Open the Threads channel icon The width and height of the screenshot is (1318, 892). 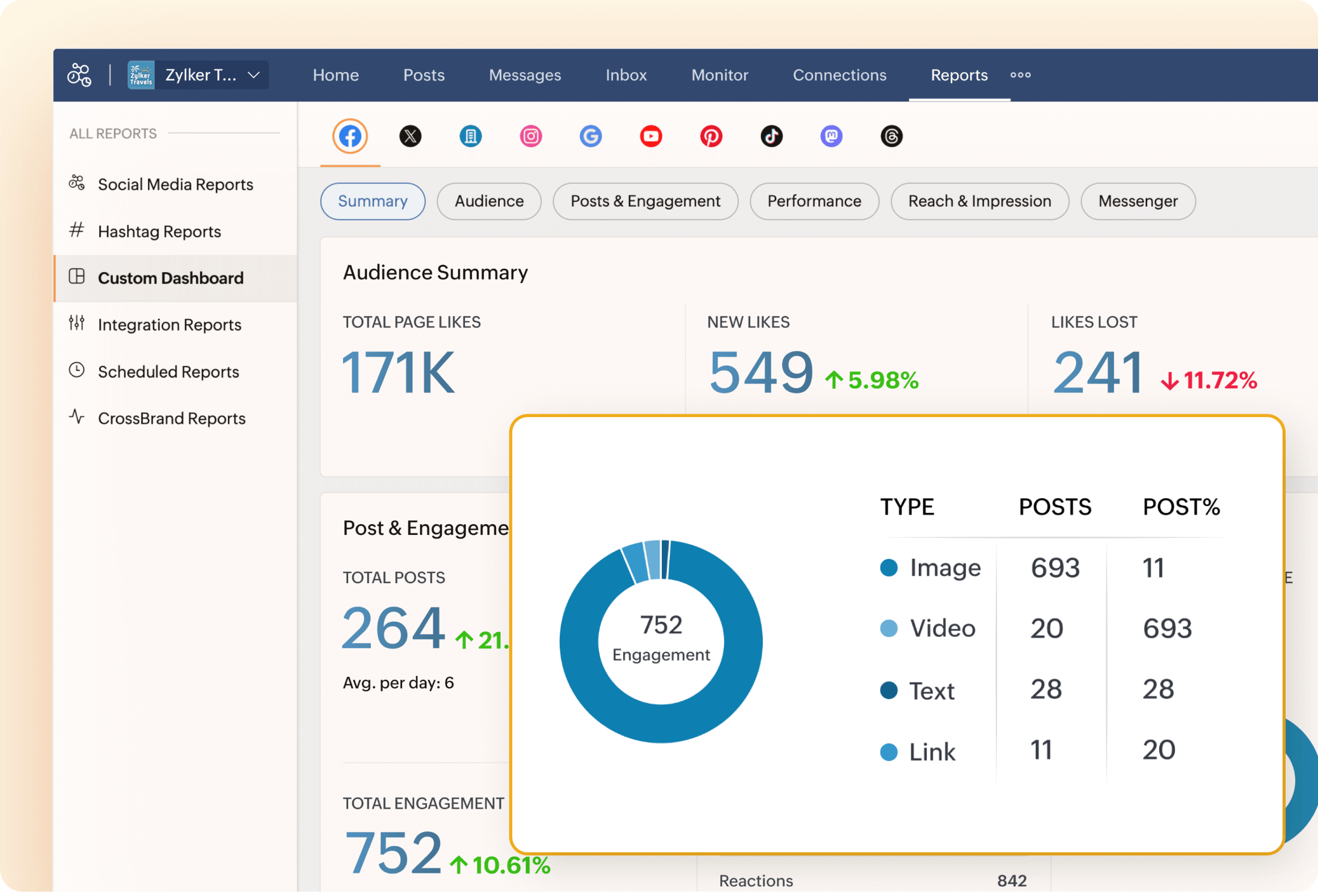pos(892,136)
